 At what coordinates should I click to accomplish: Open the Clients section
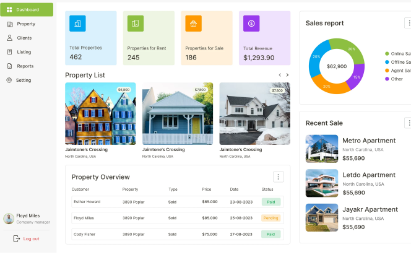pos(24,38)
